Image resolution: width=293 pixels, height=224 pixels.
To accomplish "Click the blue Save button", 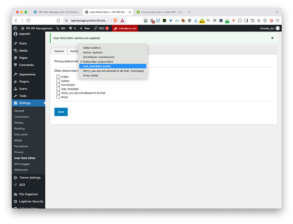I will (x=61, y=112).
